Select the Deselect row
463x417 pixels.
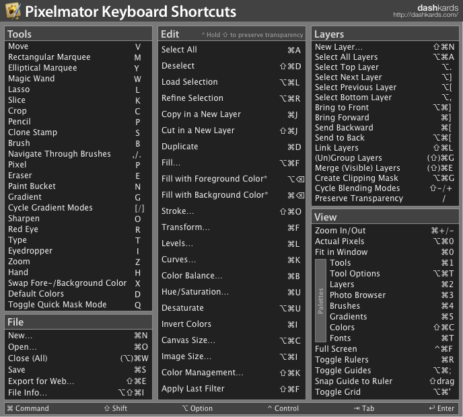231,66
